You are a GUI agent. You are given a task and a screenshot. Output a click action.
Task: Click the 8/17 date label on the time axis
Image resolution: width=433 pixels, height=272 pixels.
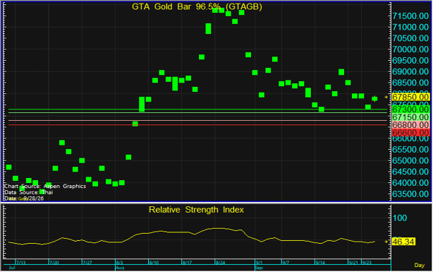pos(187,262)
